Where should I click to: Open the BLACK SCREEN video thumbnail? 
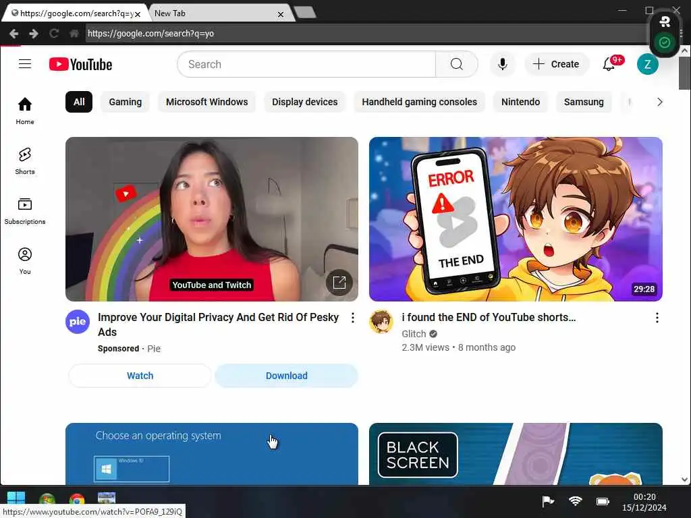516,454
